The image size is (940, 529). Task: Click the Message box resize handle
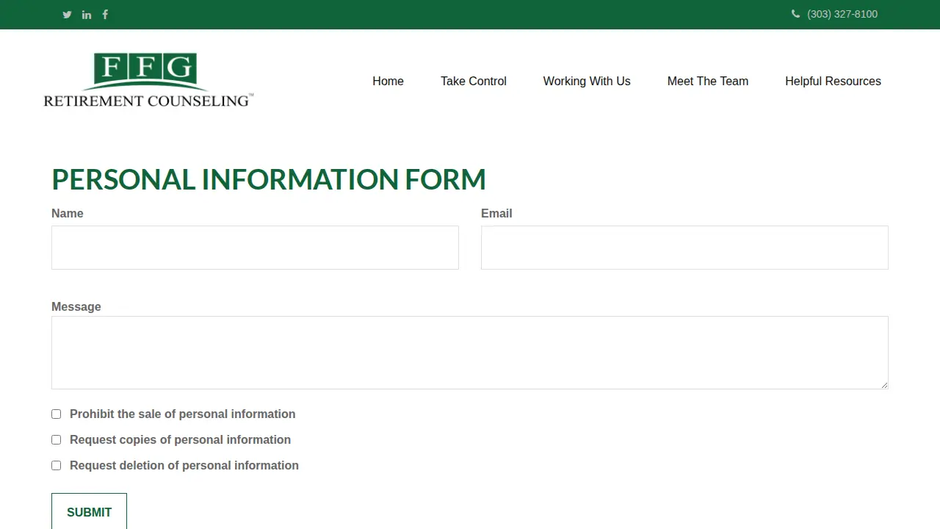click(884, 384)
